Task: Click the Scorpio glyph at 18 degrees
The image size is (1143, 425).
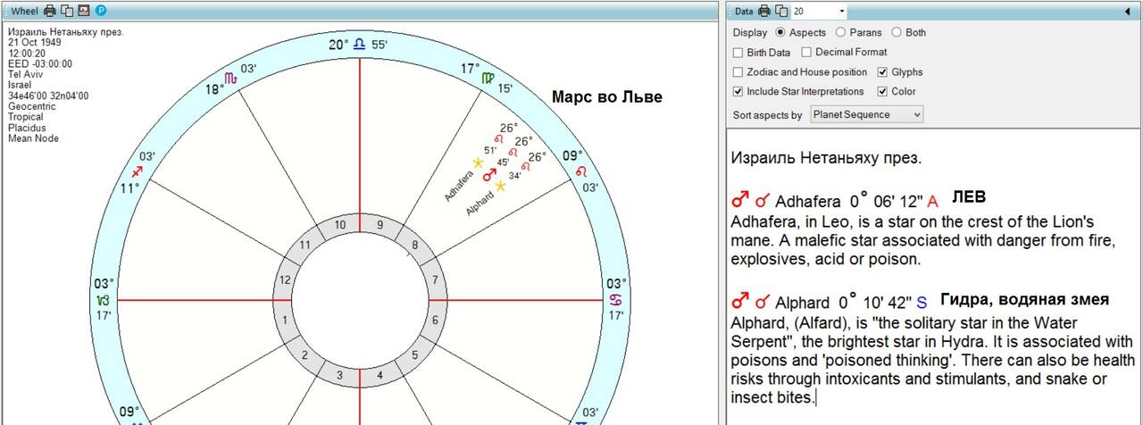Action: 232,79
